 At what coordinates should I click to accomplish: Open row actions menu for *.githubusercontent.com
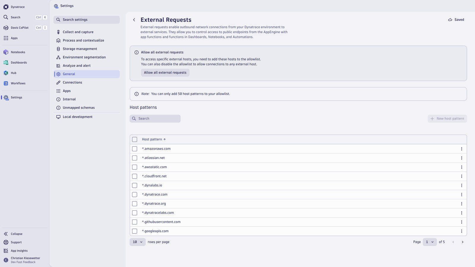(x=462, y=222)
